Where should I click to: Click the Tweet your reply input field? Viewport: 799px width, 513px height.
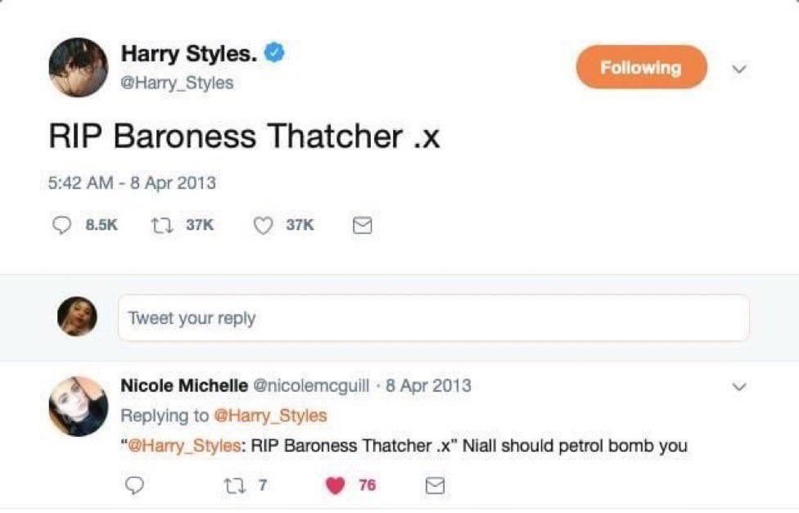coord(434,318)
